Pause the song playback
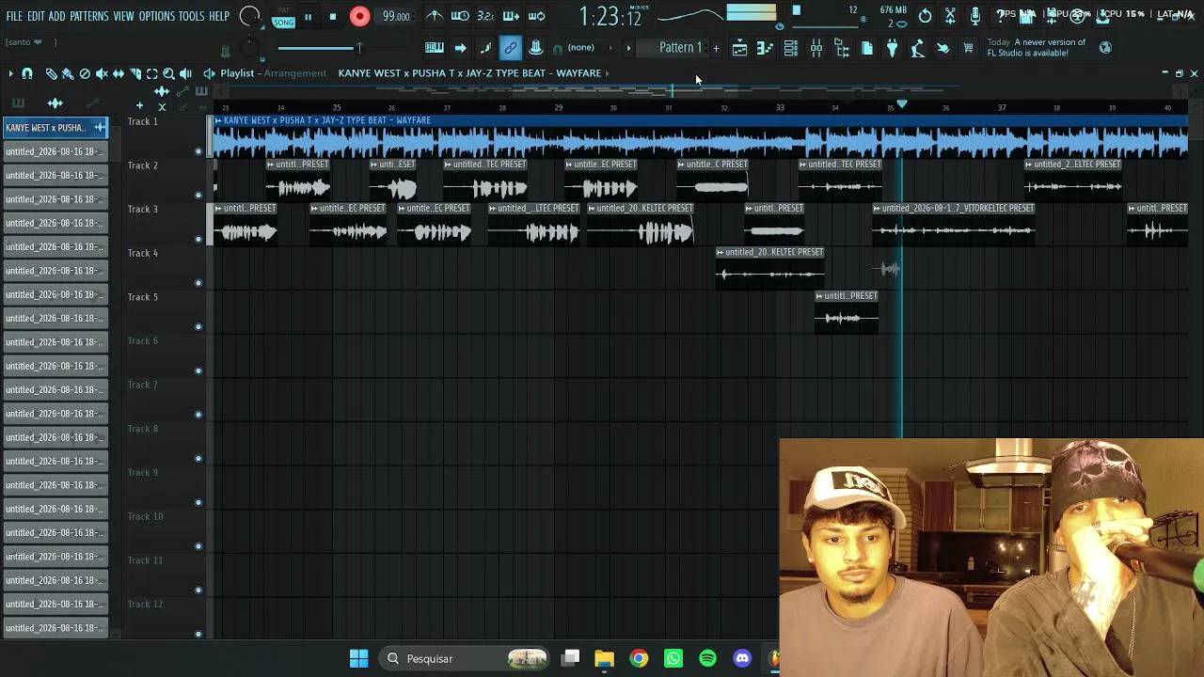 pos(308,16)
